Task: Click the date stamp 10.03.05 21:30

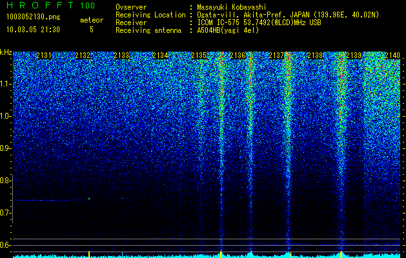Action: [x=33, y=30]
